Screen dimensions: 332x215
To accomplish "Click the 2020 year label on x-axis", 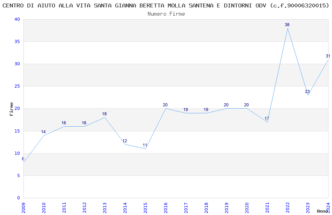I will [247, 208].
